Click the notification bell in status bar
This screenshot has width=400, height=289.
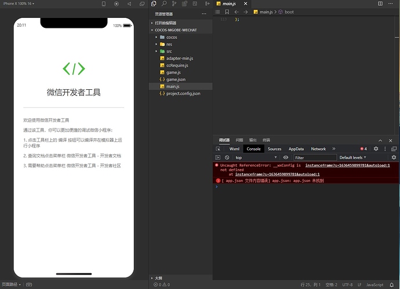click(391, 285)
